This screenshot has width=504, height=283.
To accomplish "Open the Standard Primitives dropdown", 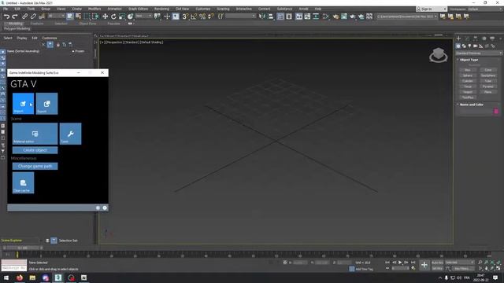I will (x=479, y=53).
